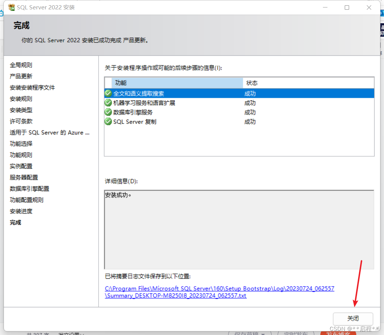Screen dimensions: 384x335
Task: Select 许可条款 step in sidebar
Action: click(x=21, y=121)
